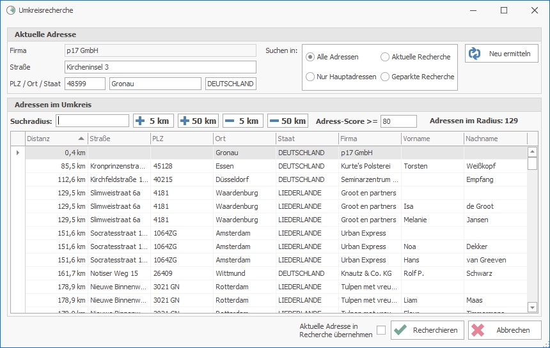Expand row indicator arrow of first table row
The height and width of the screenshot is (348, 550).
17,153
